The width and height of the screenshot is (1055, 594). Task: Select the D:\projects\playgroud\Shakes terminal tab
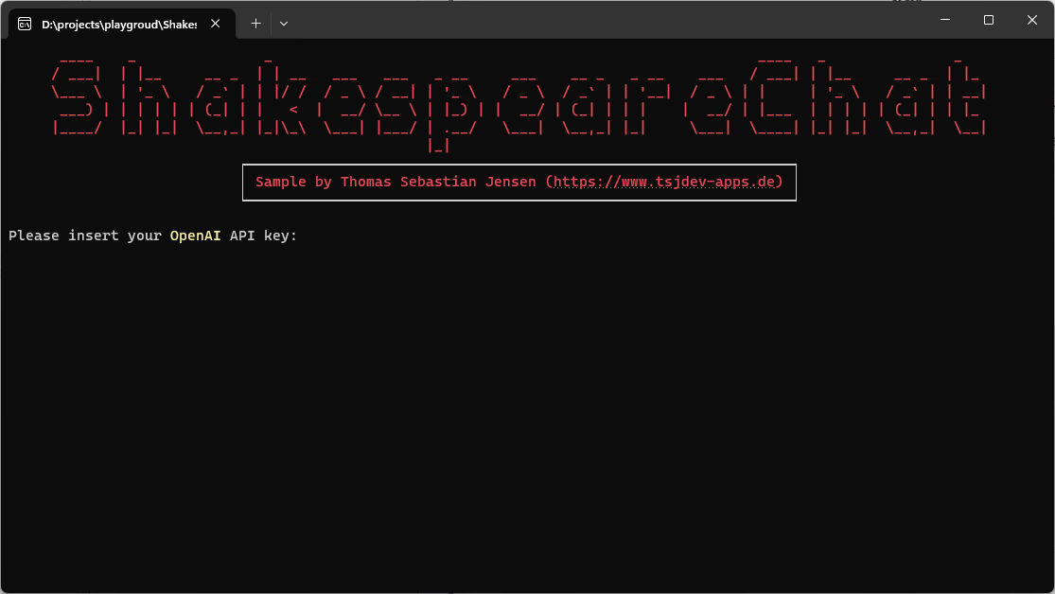(x=122, y=25)
